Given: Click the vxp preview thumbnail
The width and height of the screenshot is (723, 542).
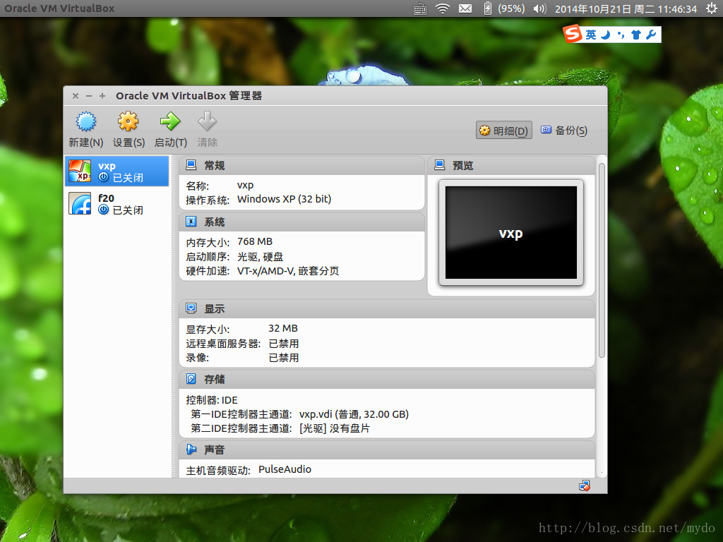Looking at the screenshot, I should [x=511, y=232].
